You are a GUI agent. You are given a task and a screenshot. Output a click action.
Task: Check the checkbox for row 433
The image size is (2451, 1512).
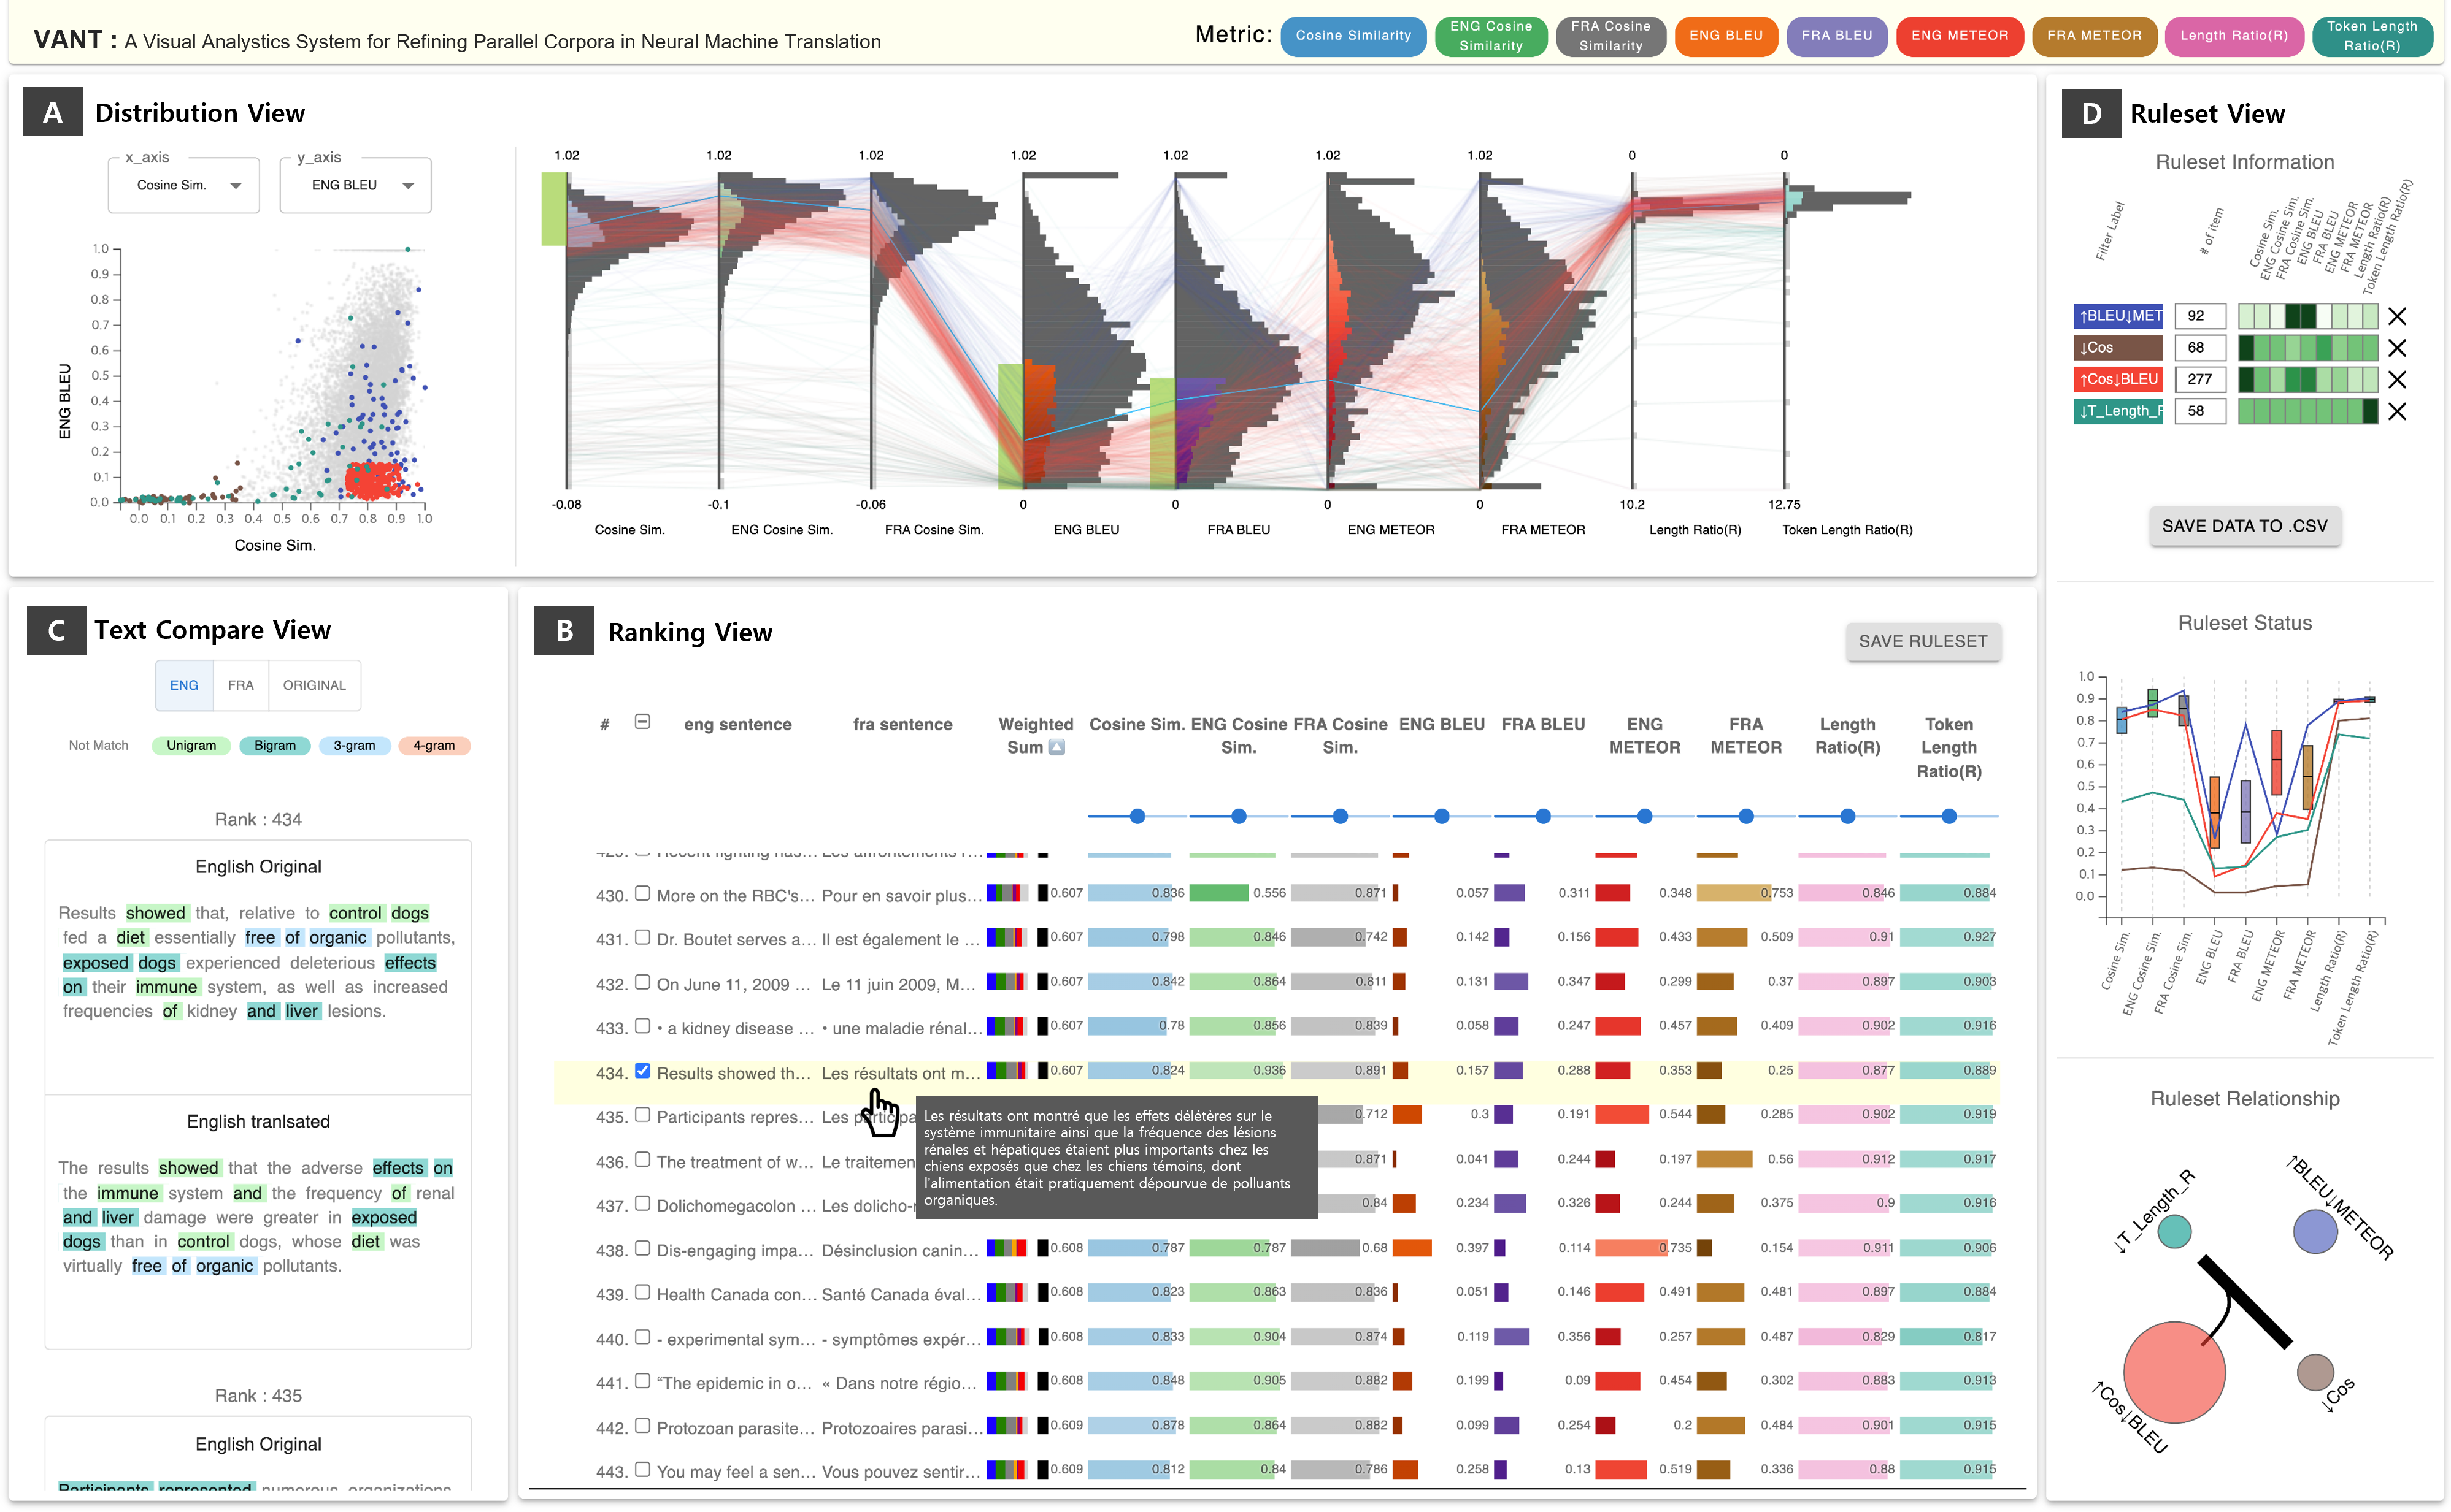[642, 1026]
